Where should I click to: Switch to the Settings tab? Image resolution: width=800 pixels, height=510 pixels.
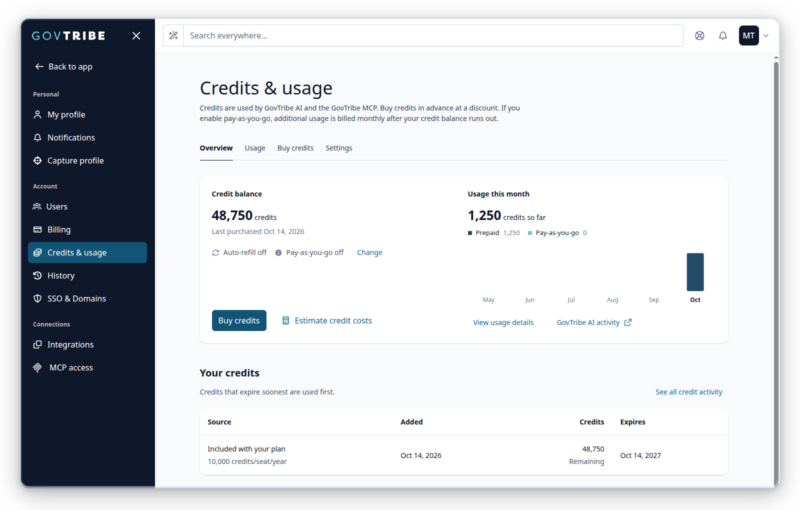339,148
